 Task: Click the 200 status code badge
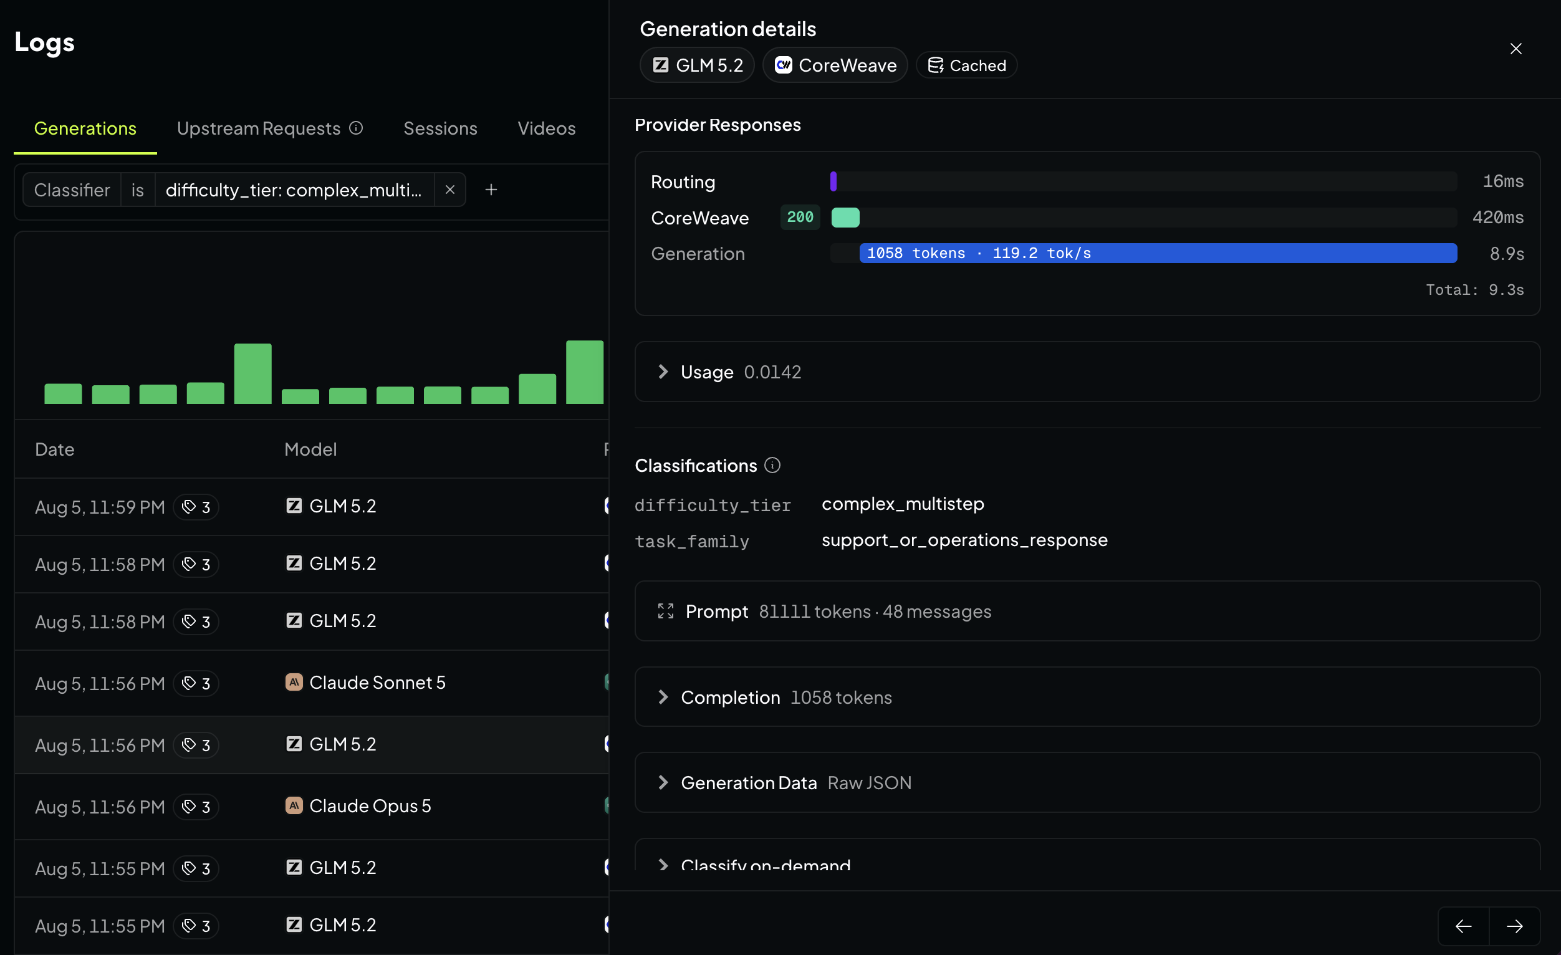(800, 217)
